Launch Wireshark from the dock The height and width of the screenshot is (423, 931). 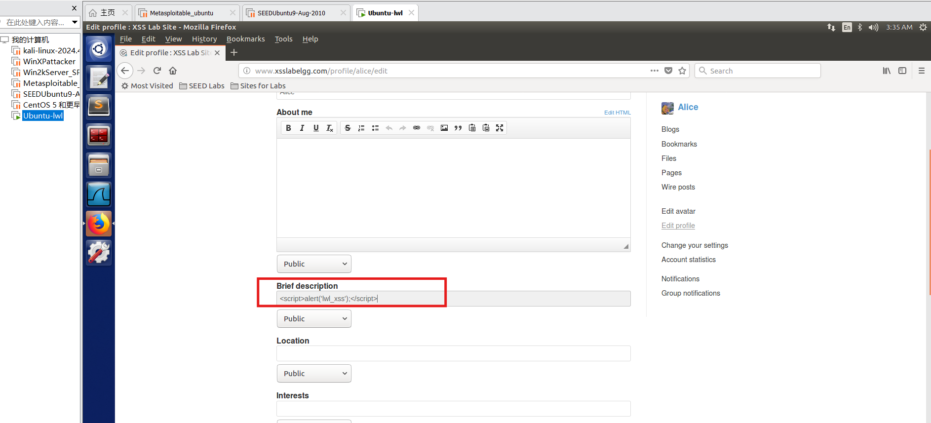point(99,194)
